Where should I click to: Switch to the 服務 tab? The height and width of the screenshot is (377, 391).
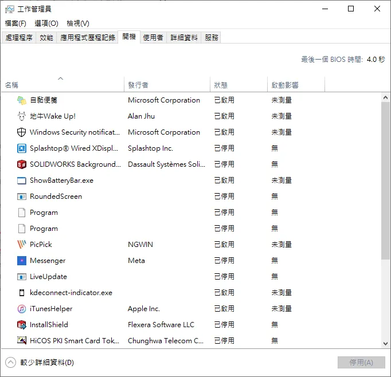[x=211, y=38]
